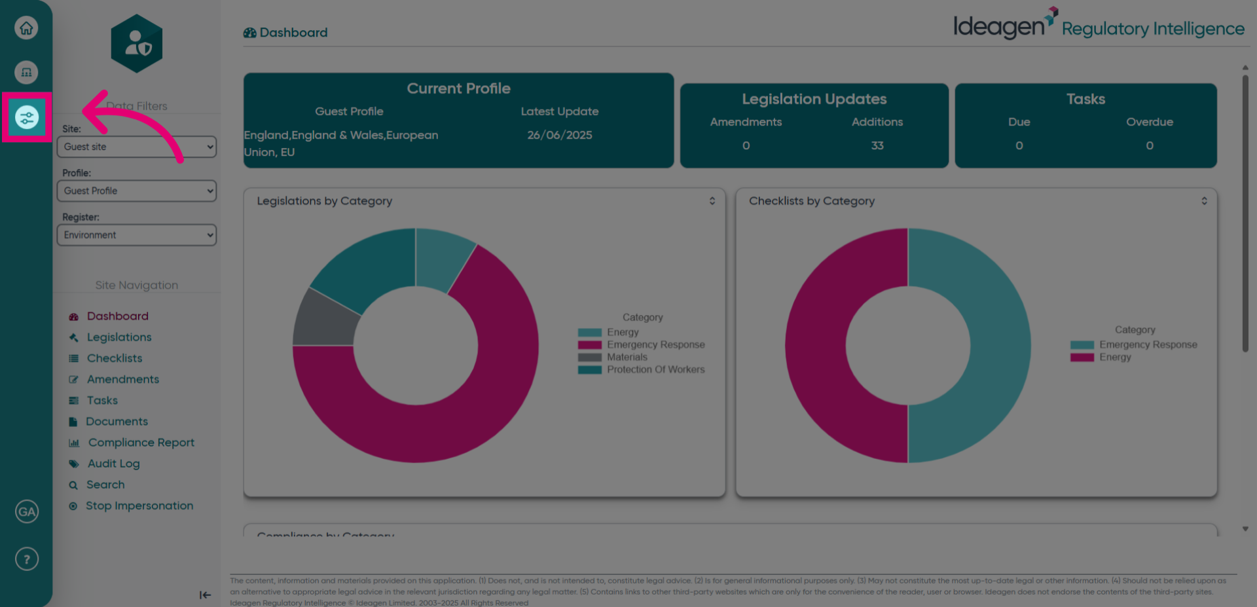Click the Stop Impersonation circle icon
This screenshot has width=1257, height=607.
(x=73, y=506)
